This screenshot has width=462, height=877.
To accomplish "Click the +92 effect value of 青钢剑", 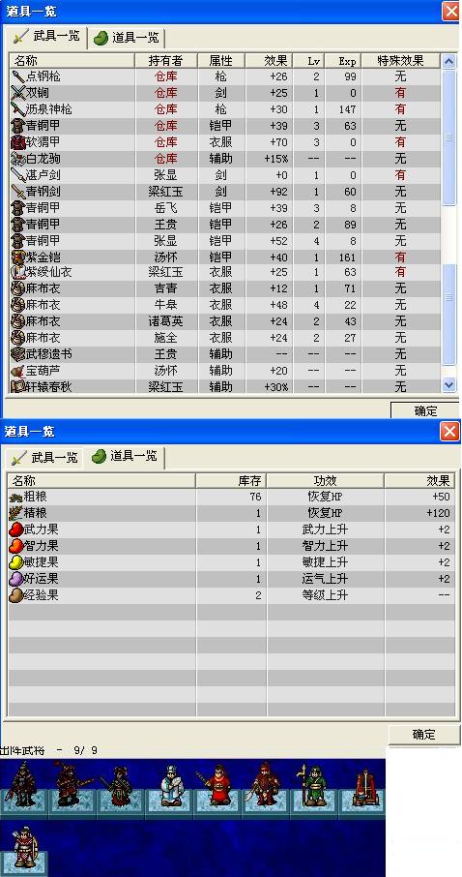I will tap(278, 192).
